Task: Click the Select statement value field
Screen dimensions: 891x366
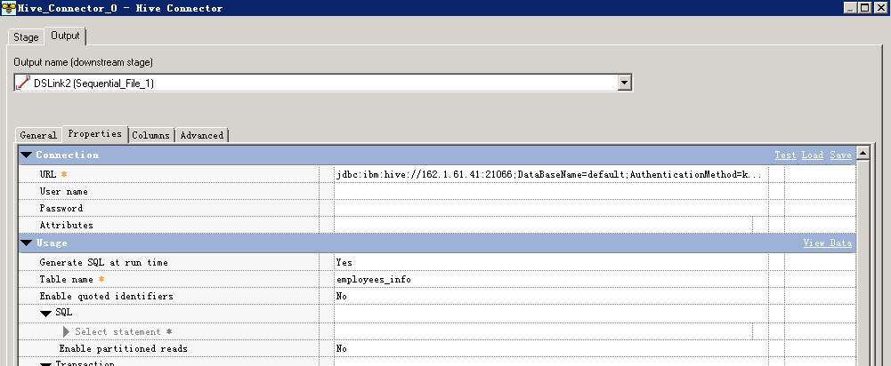Action: coord(543,331)
